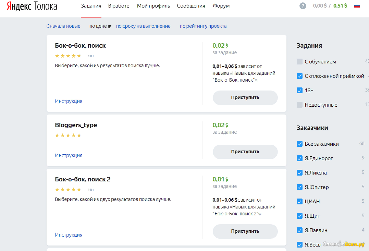Change language via the Russian flag icon

coord(357,6)
